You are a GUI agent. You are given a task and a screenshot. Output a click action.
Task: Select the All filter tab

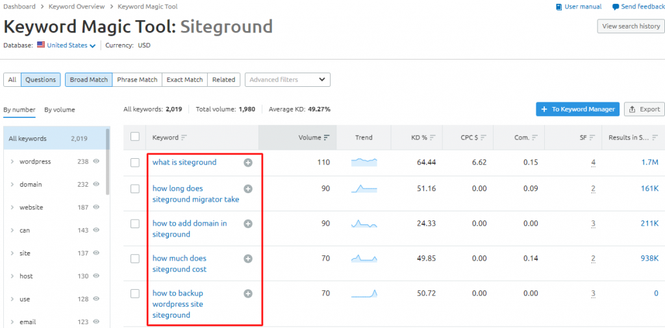point(12,80)
